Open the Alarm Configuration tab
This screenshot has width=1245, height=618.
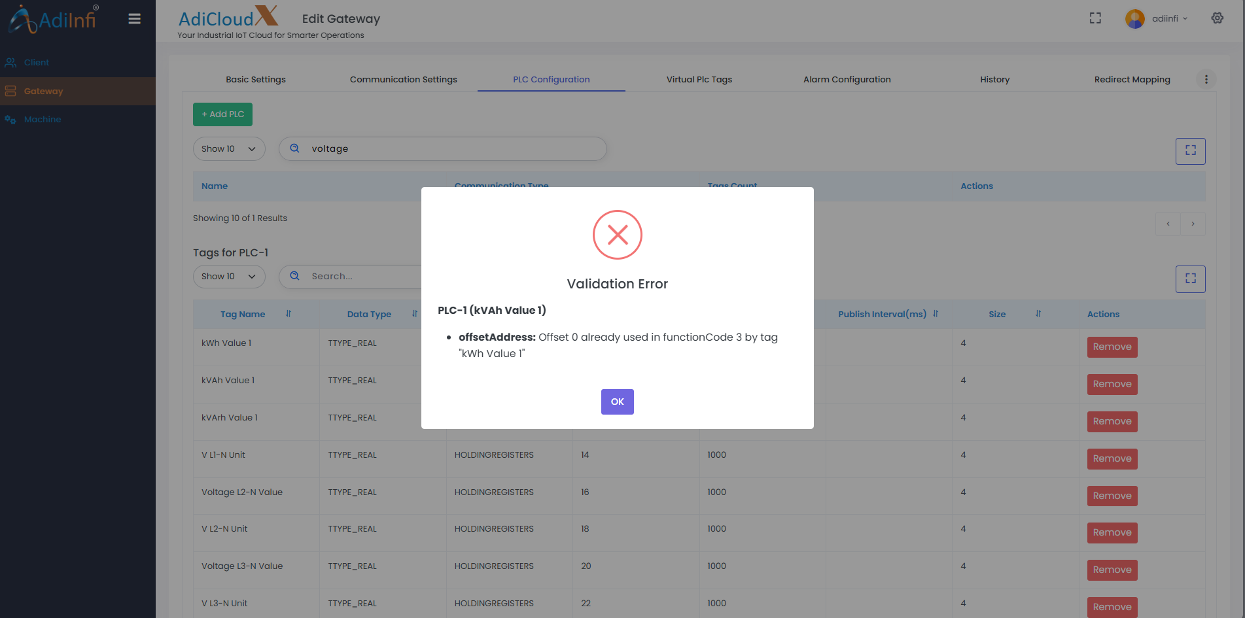click(x=847, y=80)
